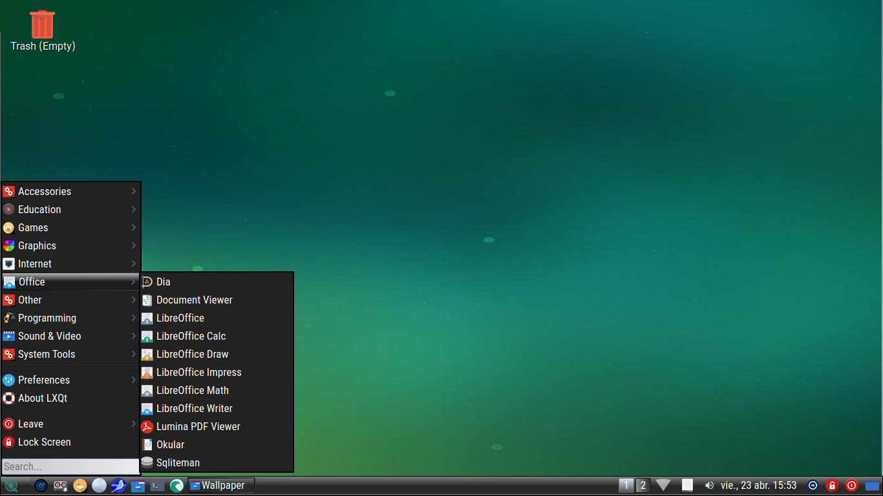Expand the Other submenu arrow
This screenshot has height=496, width=883.
click(x=134, y=300)
